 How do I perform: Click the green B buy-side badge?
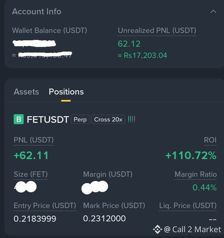pos(19,119)
